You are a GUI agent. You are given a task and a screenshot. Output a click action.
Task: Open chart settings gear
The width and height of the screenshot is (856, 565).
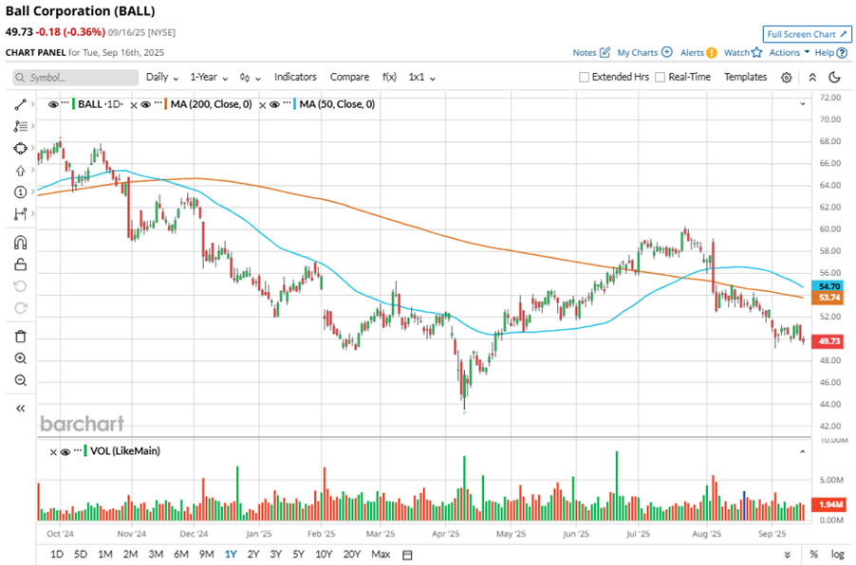point(786,78)
